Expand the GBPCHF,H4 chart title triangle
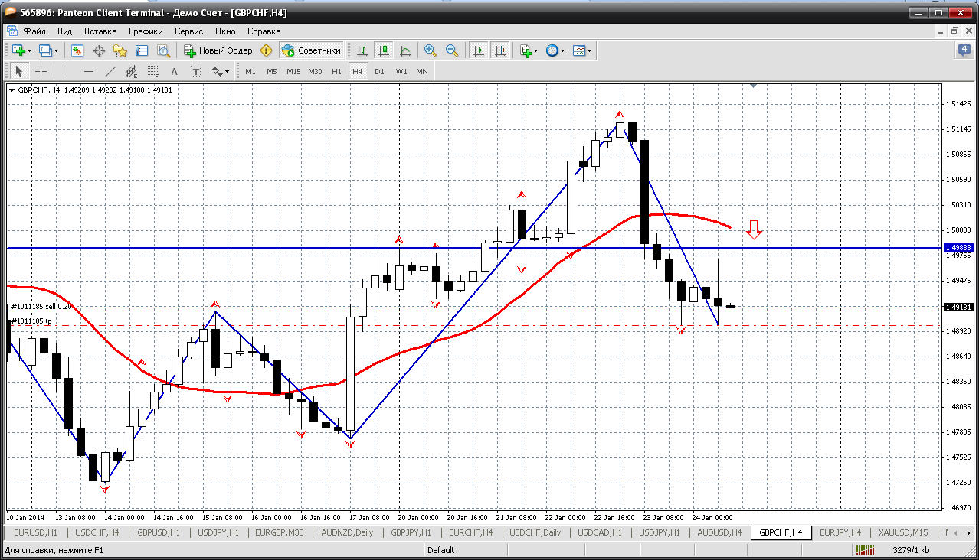Viewport: 979px width, 560px height. [x=12, y=90]
